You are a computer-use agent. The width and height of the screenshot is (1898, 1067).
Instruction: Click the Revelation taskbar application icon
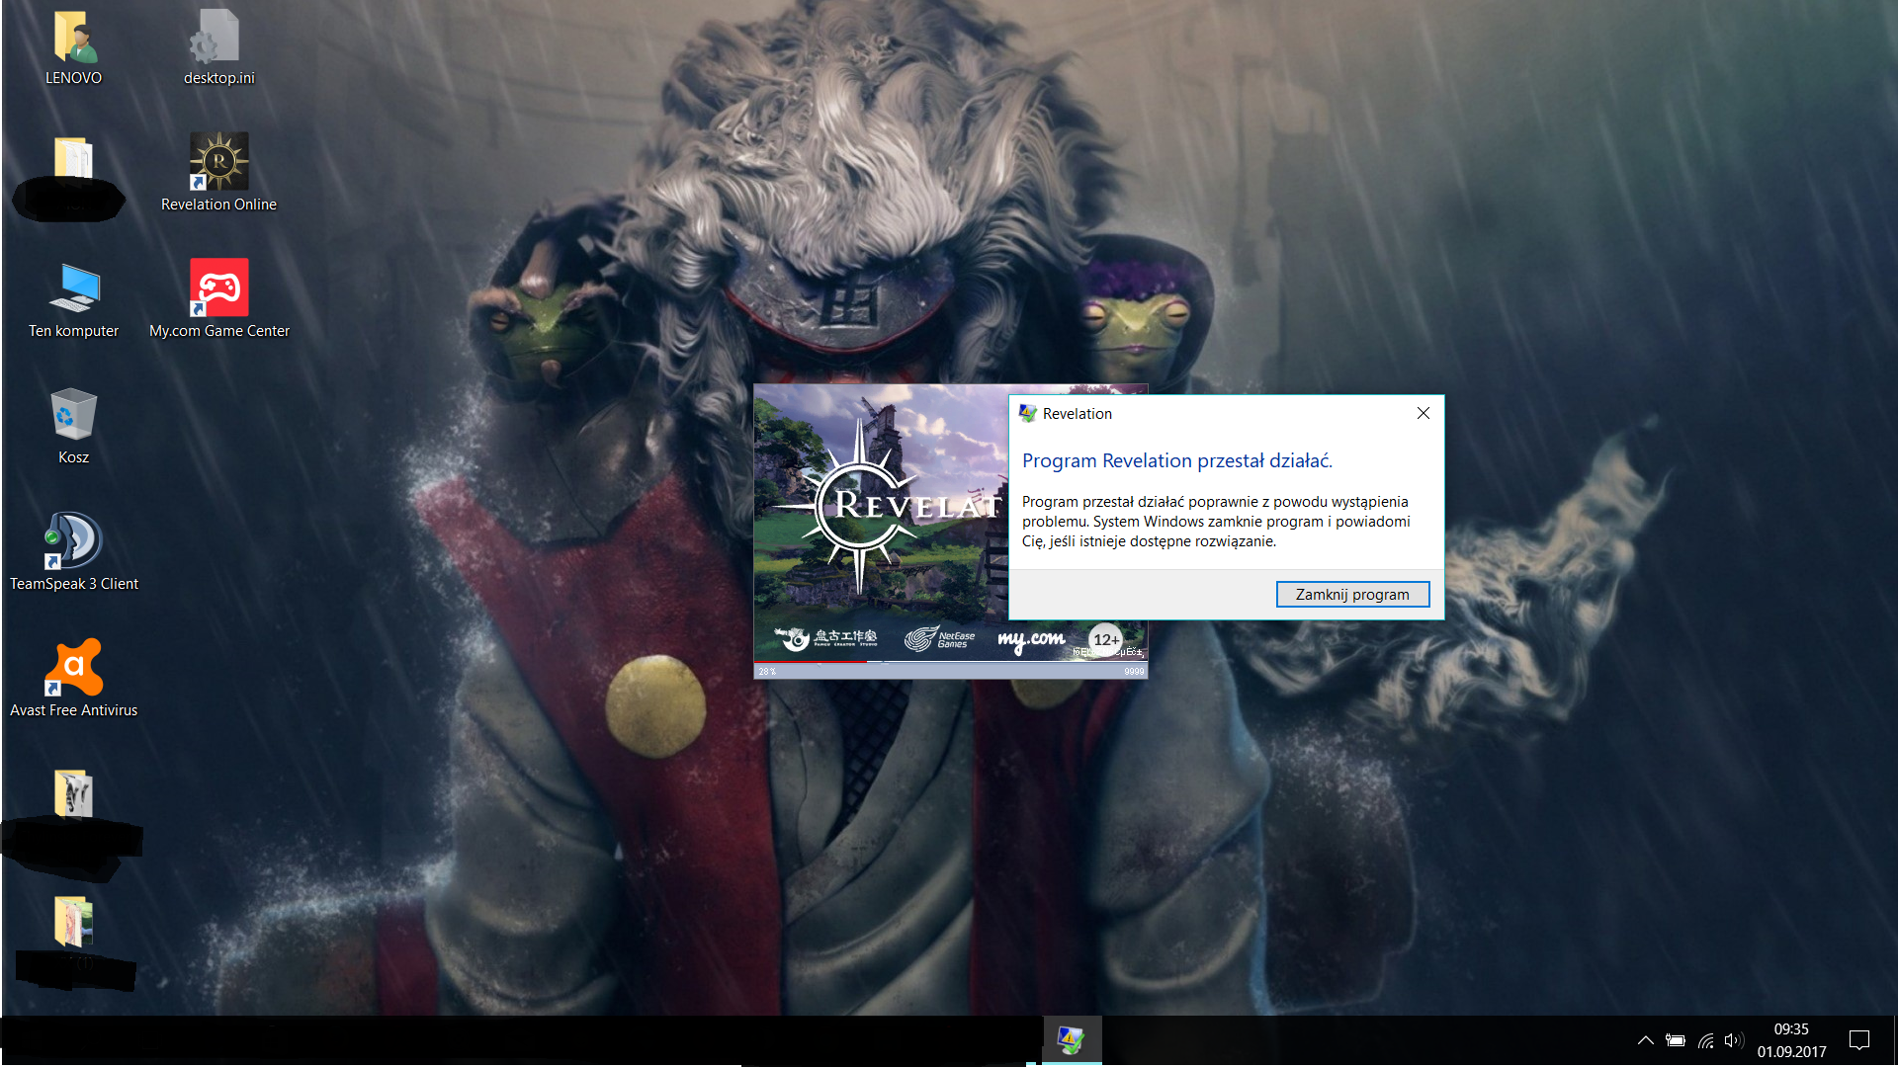[1072, 1039]
